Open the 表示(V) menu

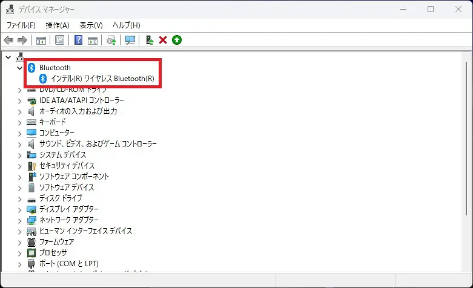91,25
